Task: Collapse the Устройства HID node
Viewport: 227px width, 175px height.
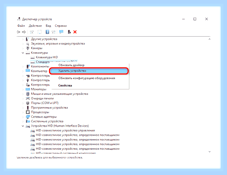Action: 23,126
